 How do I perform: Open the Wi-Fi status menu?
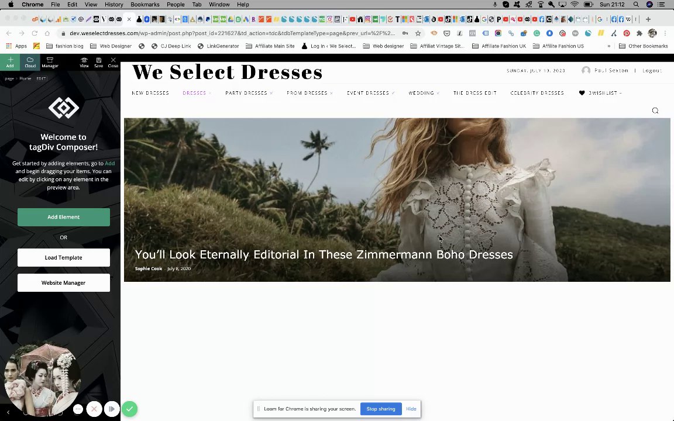coord(575,4)
